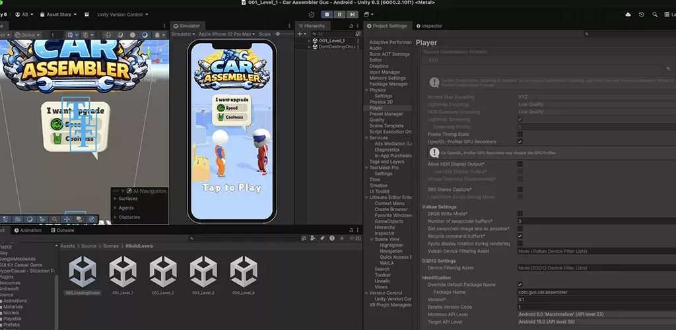This screenshot has width=676, height=330.
Task: Click the grid snapping icon in Scene toolbar
Action: click(x=86, y=34)
